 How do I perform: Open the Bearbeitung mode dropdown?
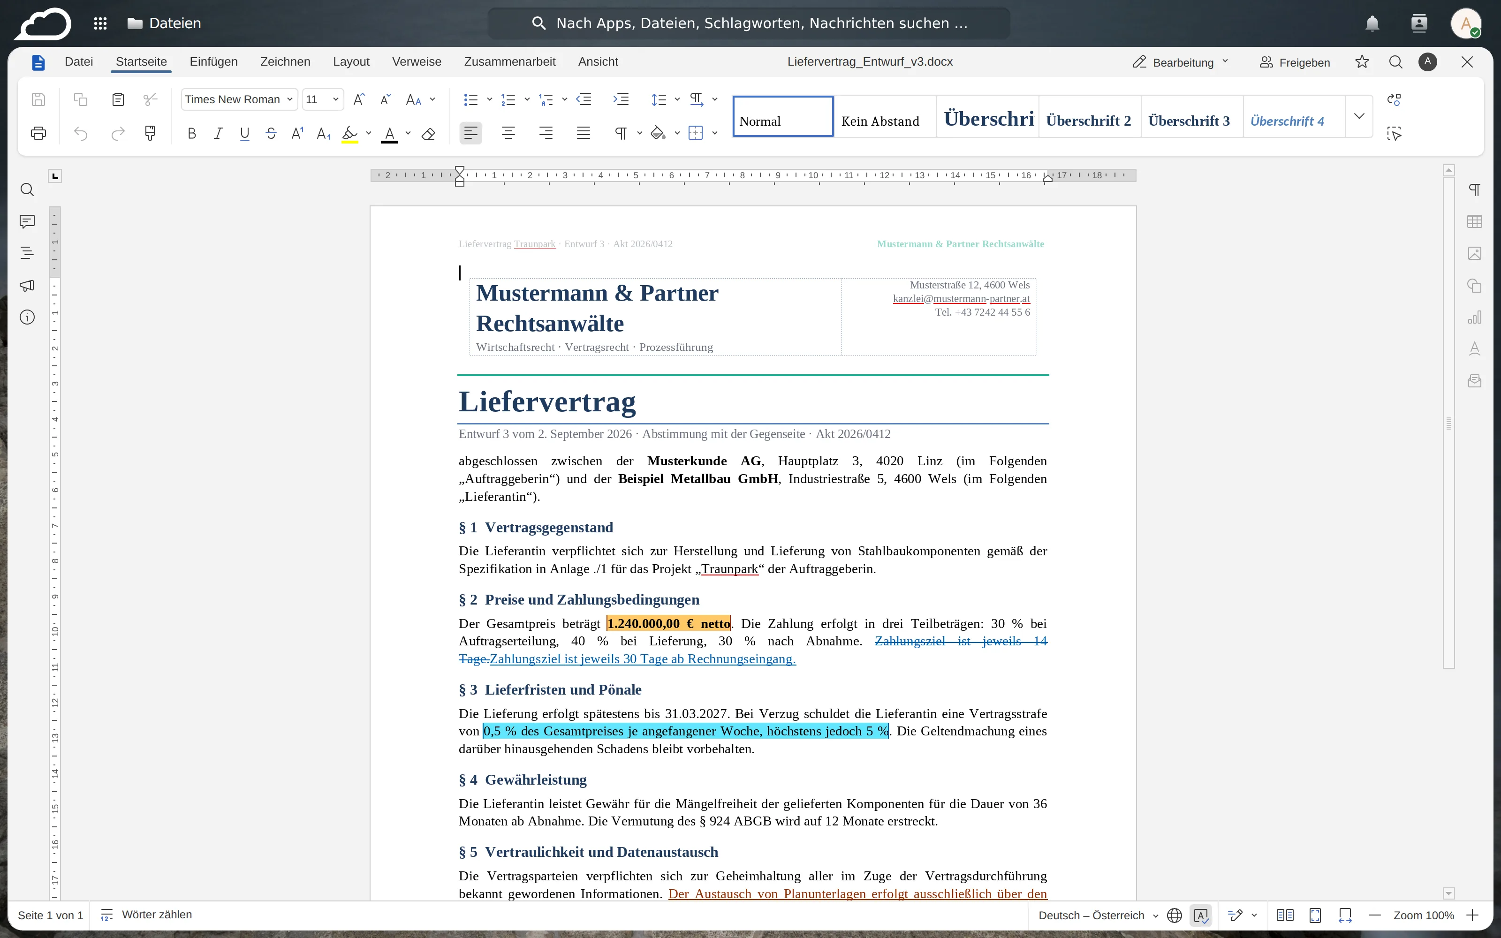click(1181, 62)
